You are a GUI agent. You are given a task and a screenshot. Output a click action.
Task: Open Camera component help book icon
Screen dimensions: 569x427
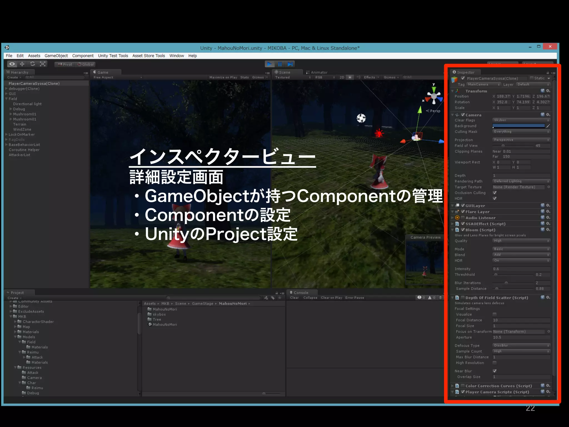pyautogui.click(x=542, y=115)
